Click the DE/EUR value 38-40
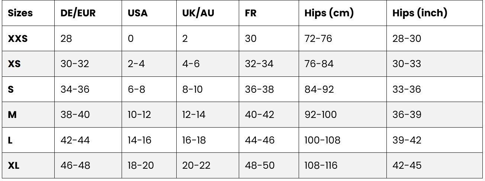This screenshot has height=181, width=485. click(75, 115)
